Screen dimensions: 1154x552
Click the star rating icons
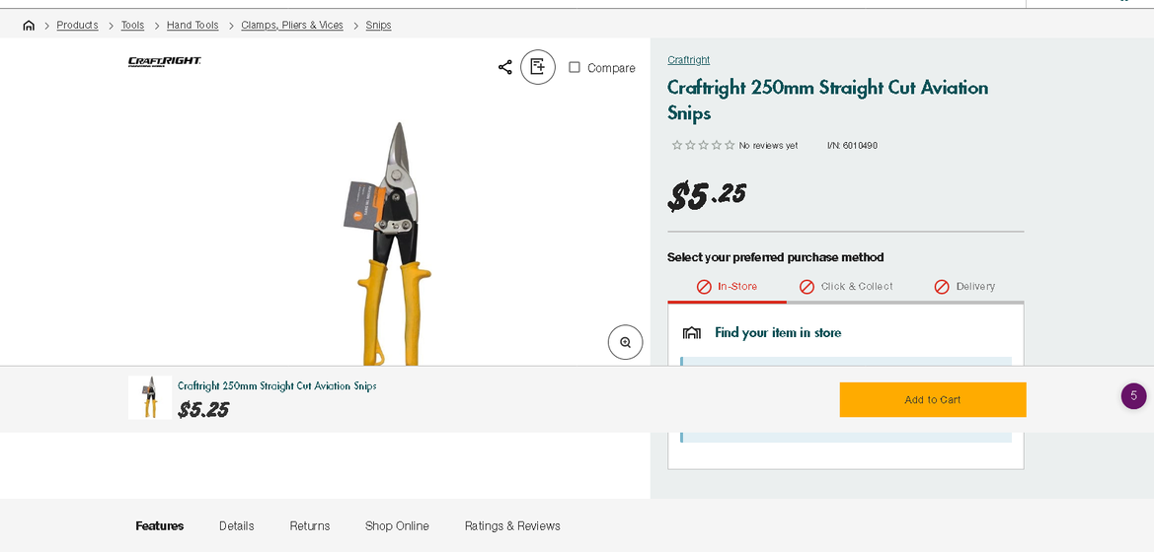tap(703, 146)
